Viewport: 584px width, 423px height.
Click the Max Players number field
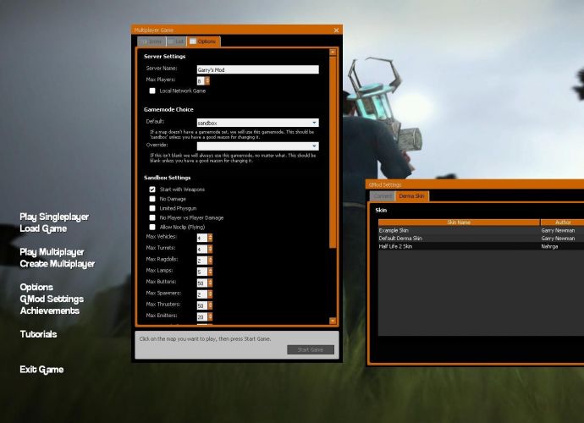(x=201, y=80)
